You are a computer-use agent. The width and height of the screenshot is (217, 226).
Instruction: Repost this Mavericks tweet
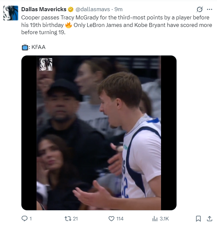tap(67, 218)
